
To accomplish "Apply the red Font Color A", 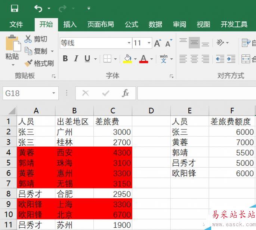I will click(144, 59).
